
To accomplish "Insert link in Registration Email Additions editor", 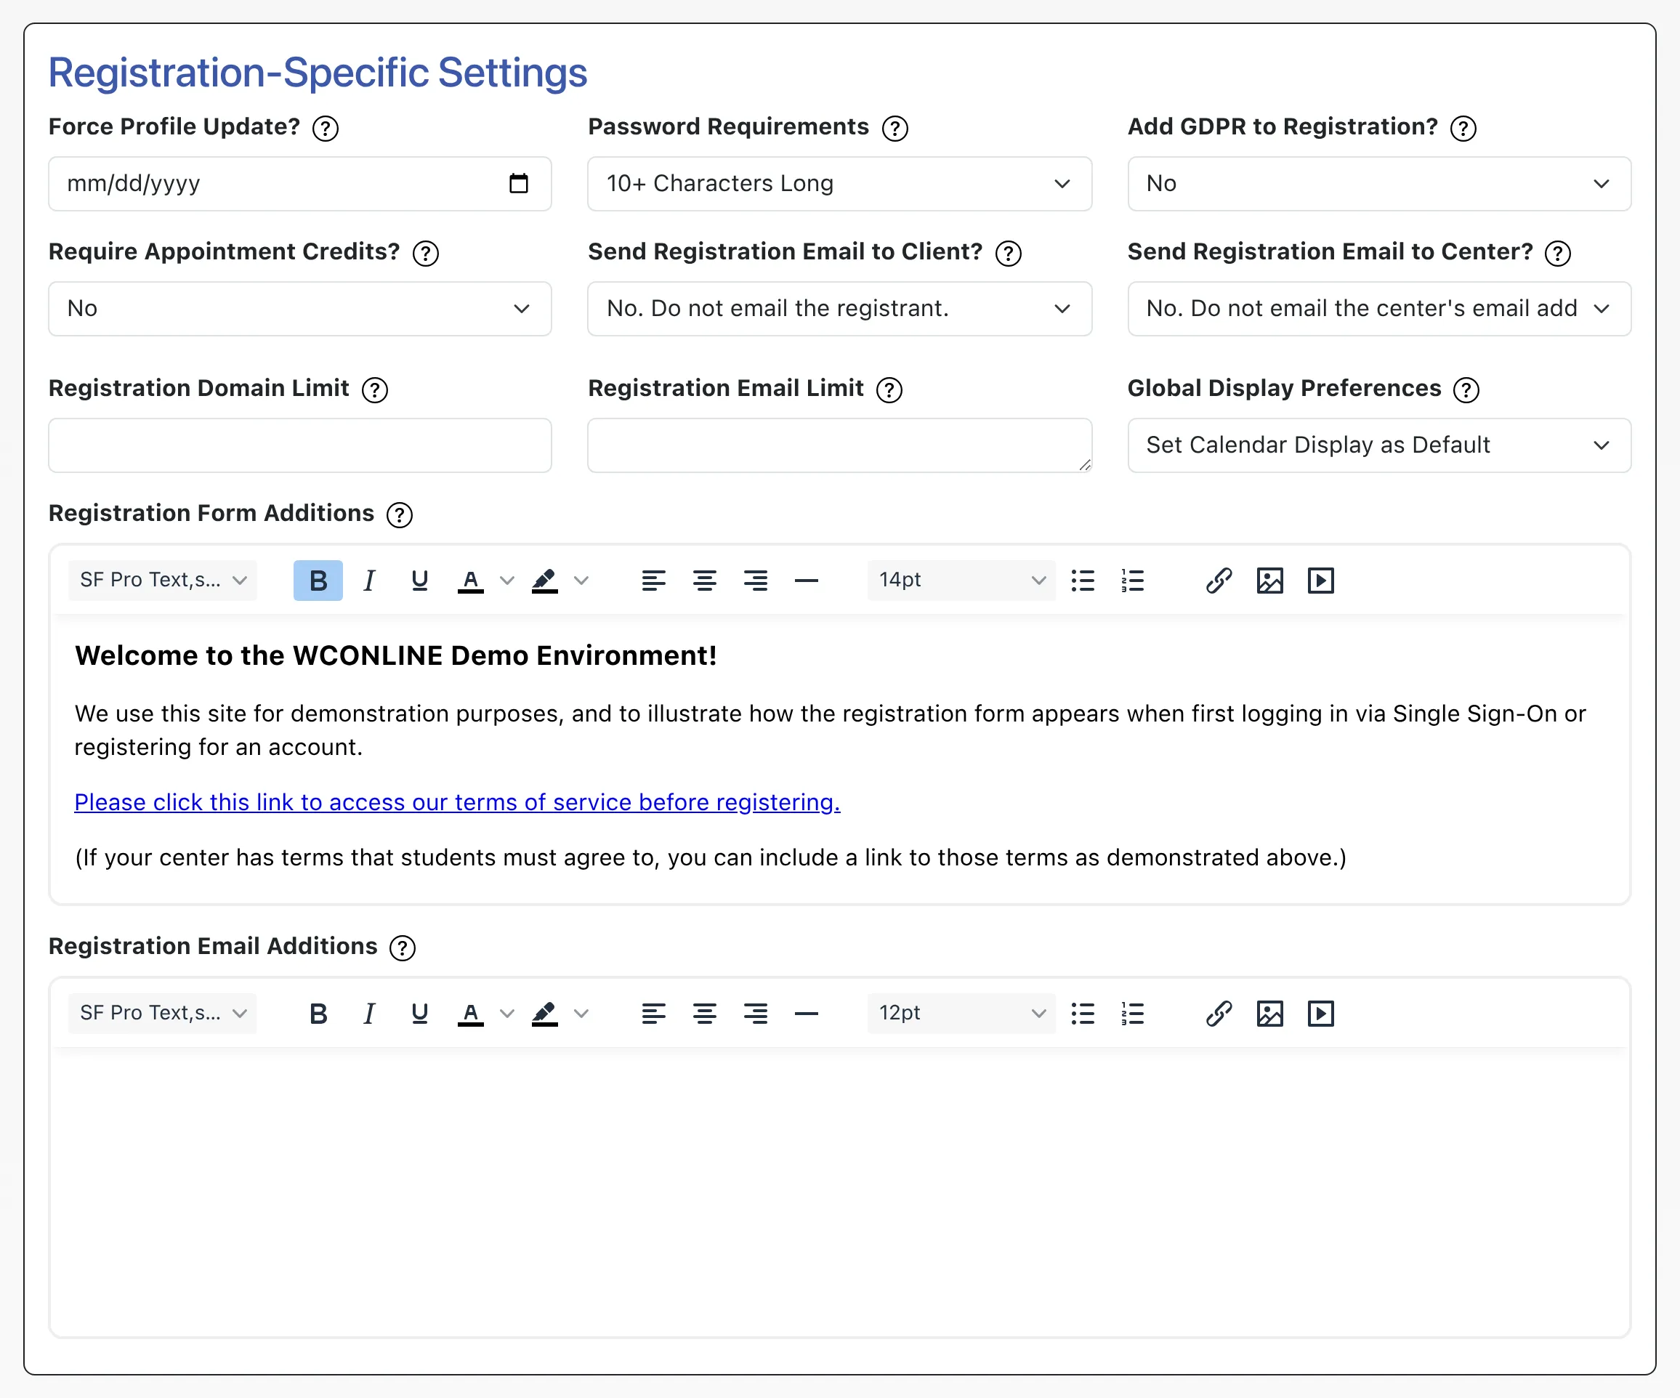I will point(1219,1014).
